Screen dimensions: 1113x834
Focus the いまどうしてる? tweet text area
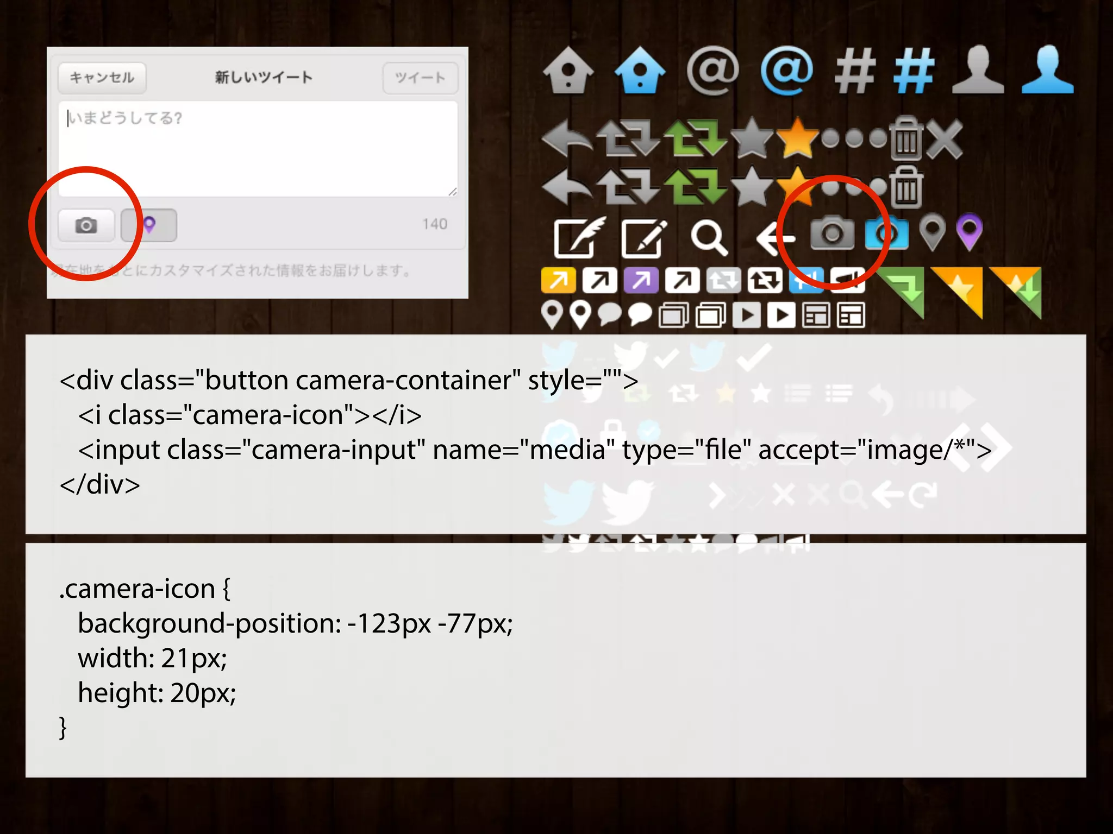pyautogui.click(x=258, y=149)
